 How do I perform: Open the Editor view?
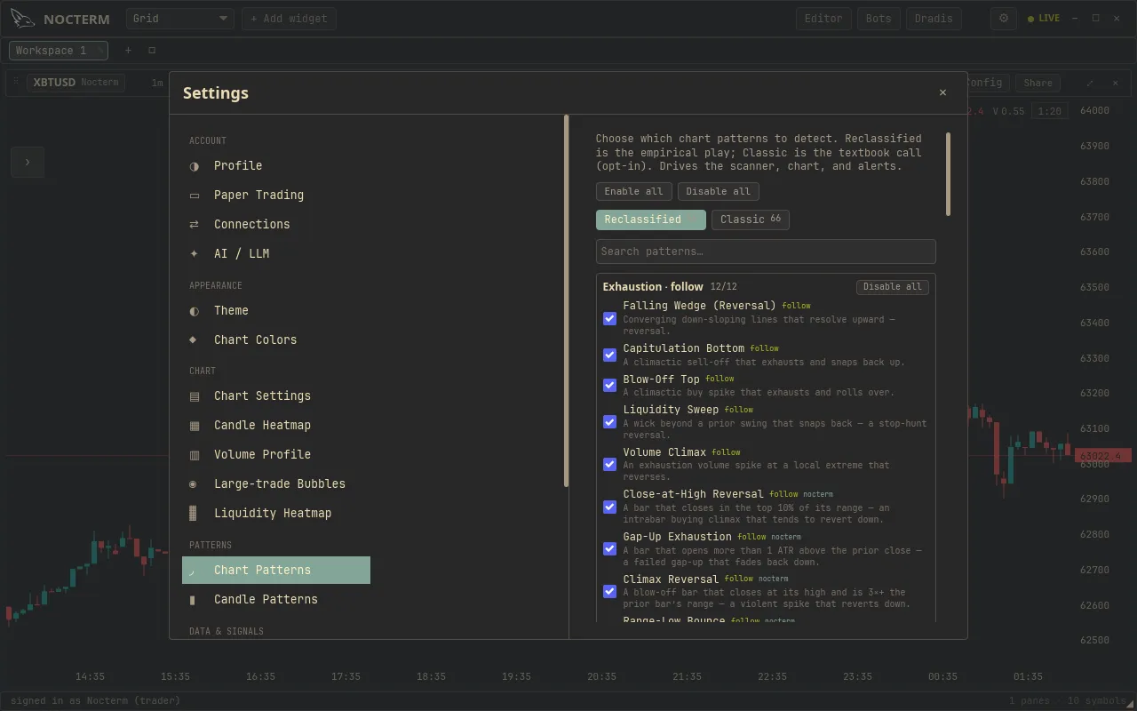(x=823, y=19)
